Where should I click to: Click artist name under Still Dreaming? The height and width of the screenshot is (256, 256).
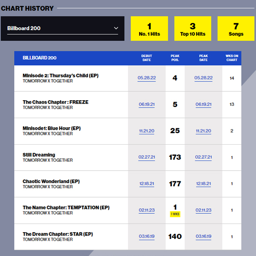pos(48,160)
